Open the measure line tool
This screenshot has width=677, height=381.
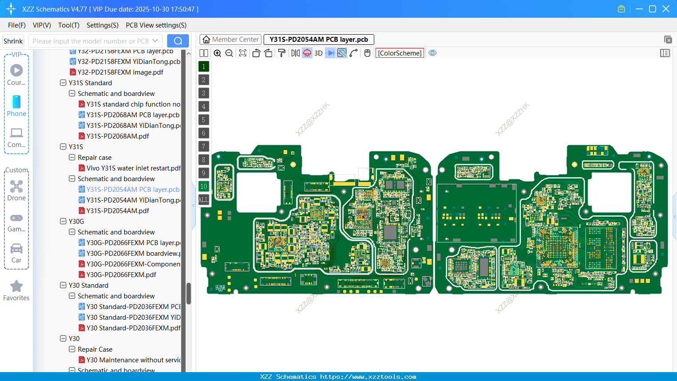pyautogui.click(x=353, y=53)
